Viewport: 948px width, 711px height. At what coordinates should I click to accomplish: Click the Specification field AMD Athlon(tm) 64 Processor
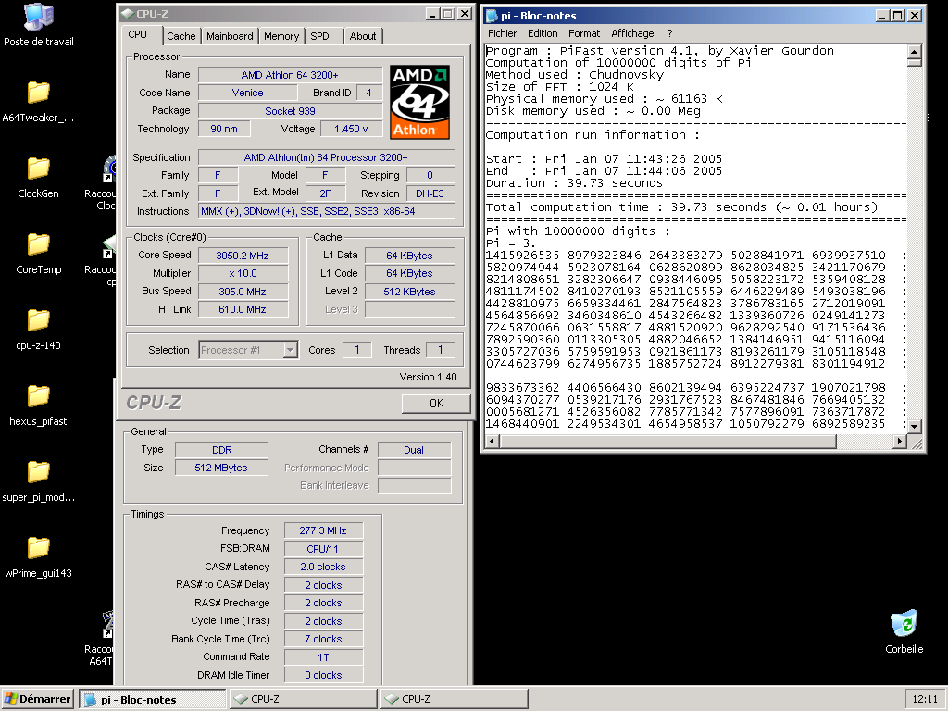[x=327, y=157]
